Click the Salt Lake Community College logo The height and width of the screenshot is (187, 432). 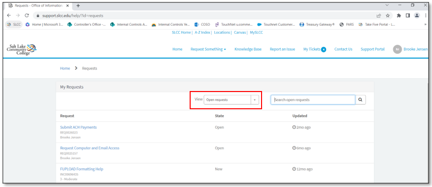click(x=22, y=49)
